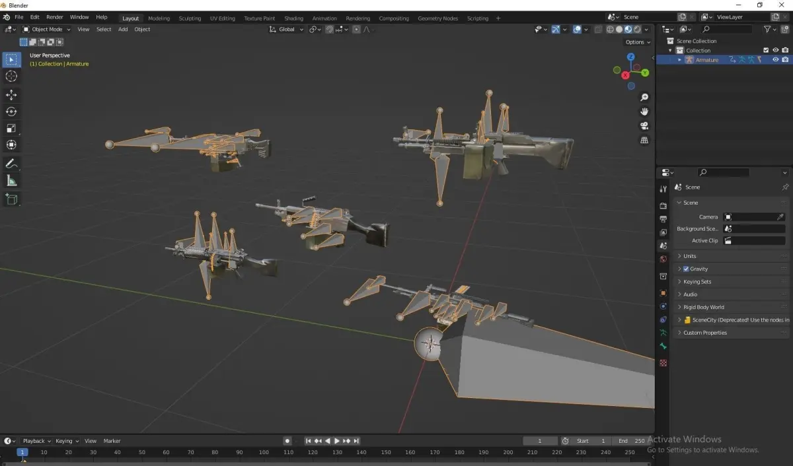Open the File menu

pos(19,17)
